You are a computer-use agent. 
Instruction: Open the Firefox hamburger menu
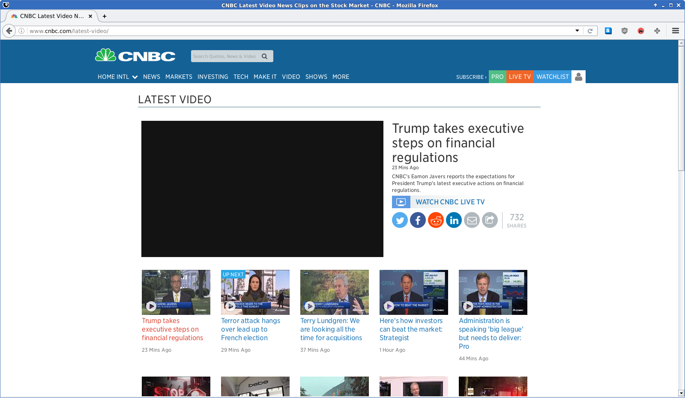point(676,31)
